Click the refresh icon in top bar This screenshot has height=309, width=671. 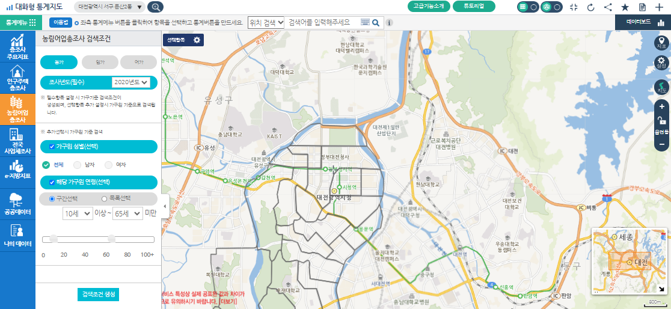[590, 7]
